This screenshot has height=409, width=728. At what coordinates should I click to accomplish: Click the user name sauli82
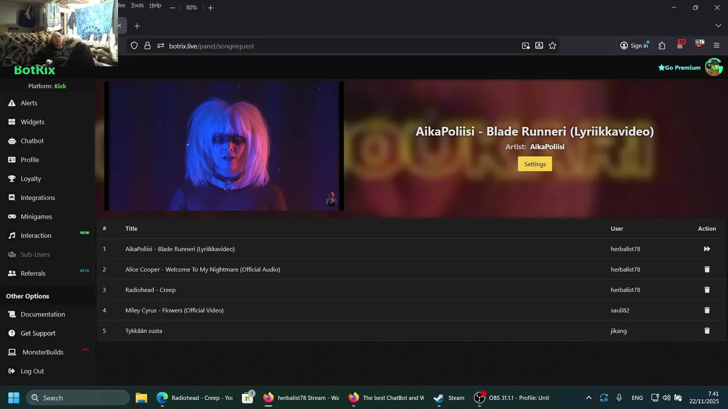tap(620, 310)
